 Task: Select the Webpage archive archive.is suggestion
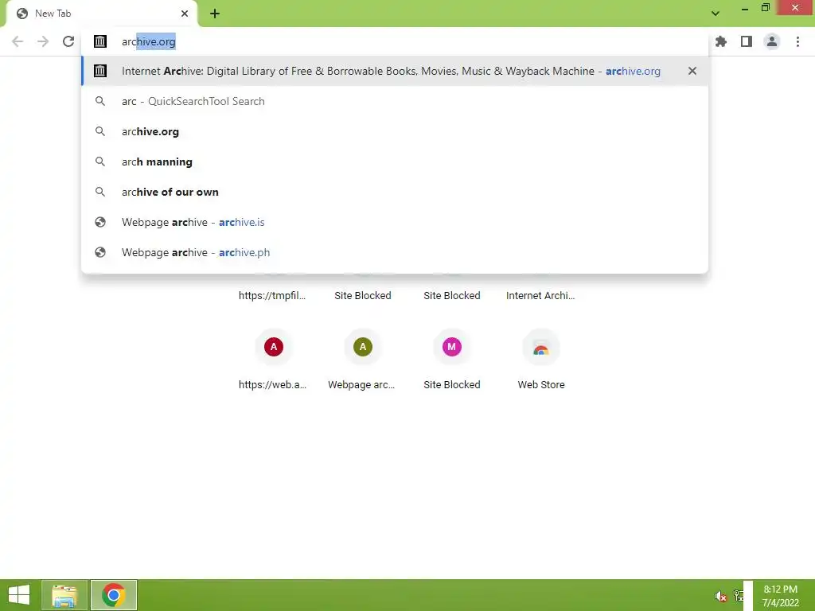pos(395,222)
